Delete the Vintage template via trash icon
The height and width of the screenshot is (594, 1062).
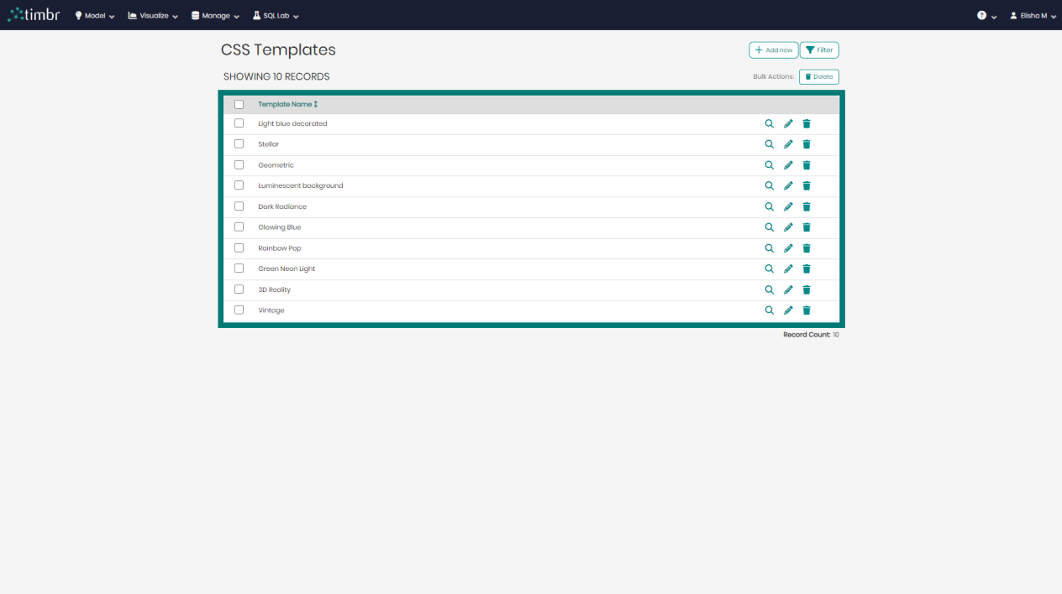click(x=806, y=310)
